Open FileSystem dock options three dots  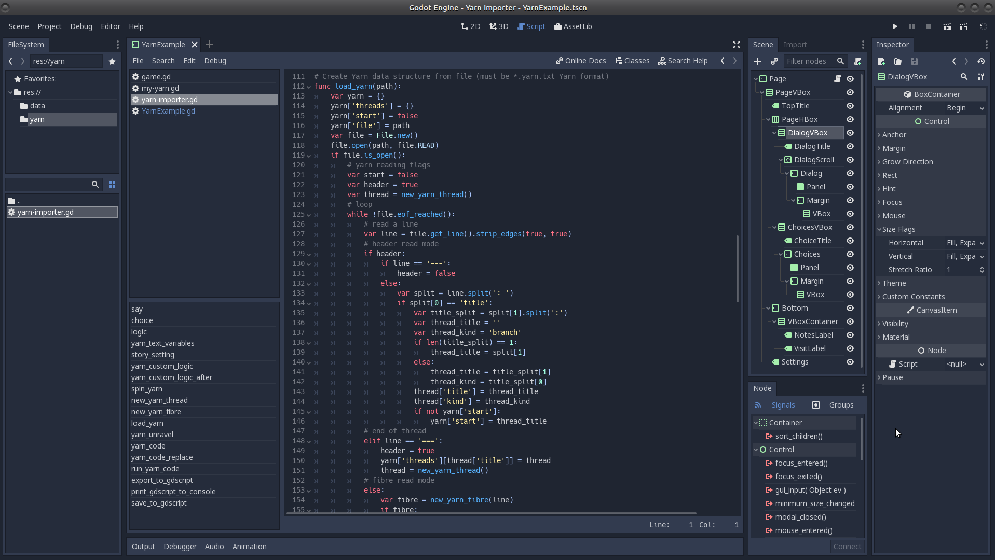tap(118, 45)
